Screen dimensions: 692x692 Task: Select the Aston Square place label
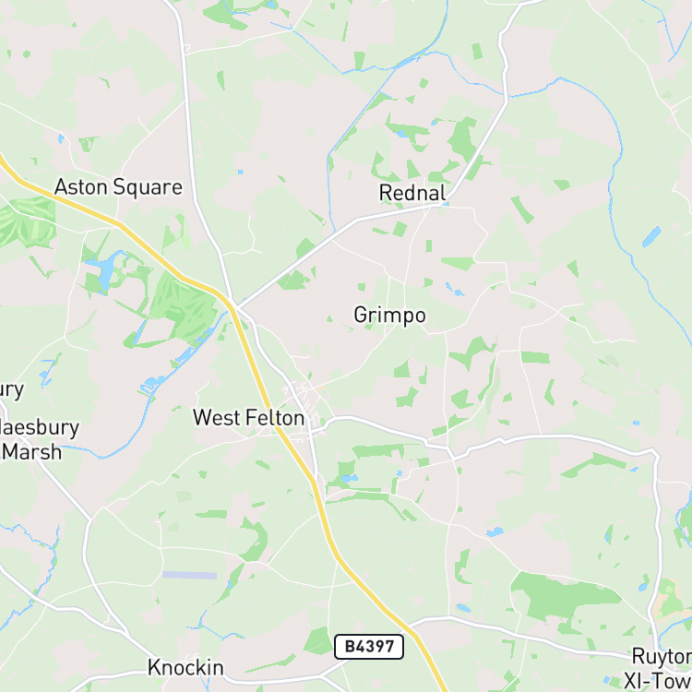[x=118, y=187]
